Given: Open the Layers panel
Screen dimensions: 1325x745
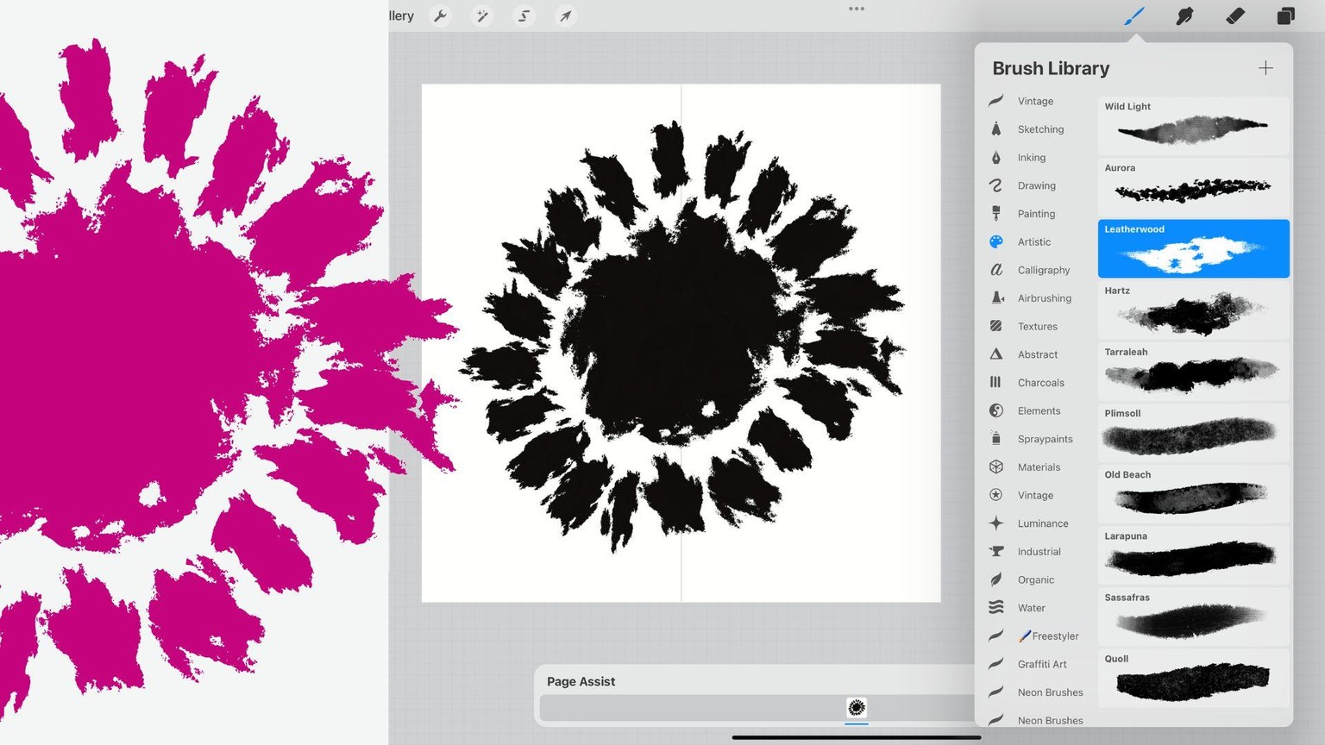Looking at the screenshot, I should pyautogui.click(x=1285, y=16).
